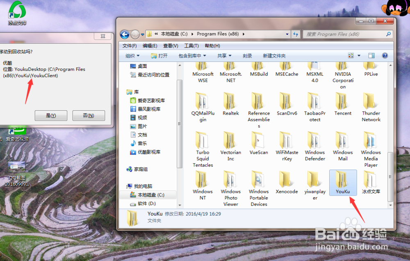
Task: Open the Windows Mail folder
Action: click(343, 146)
